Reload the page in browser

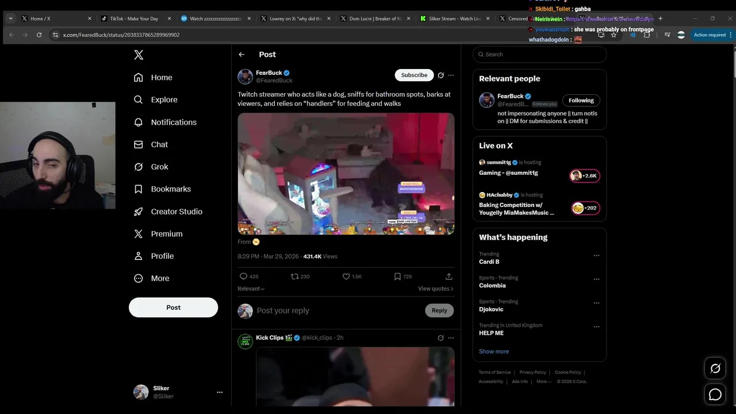click(39, 34)
